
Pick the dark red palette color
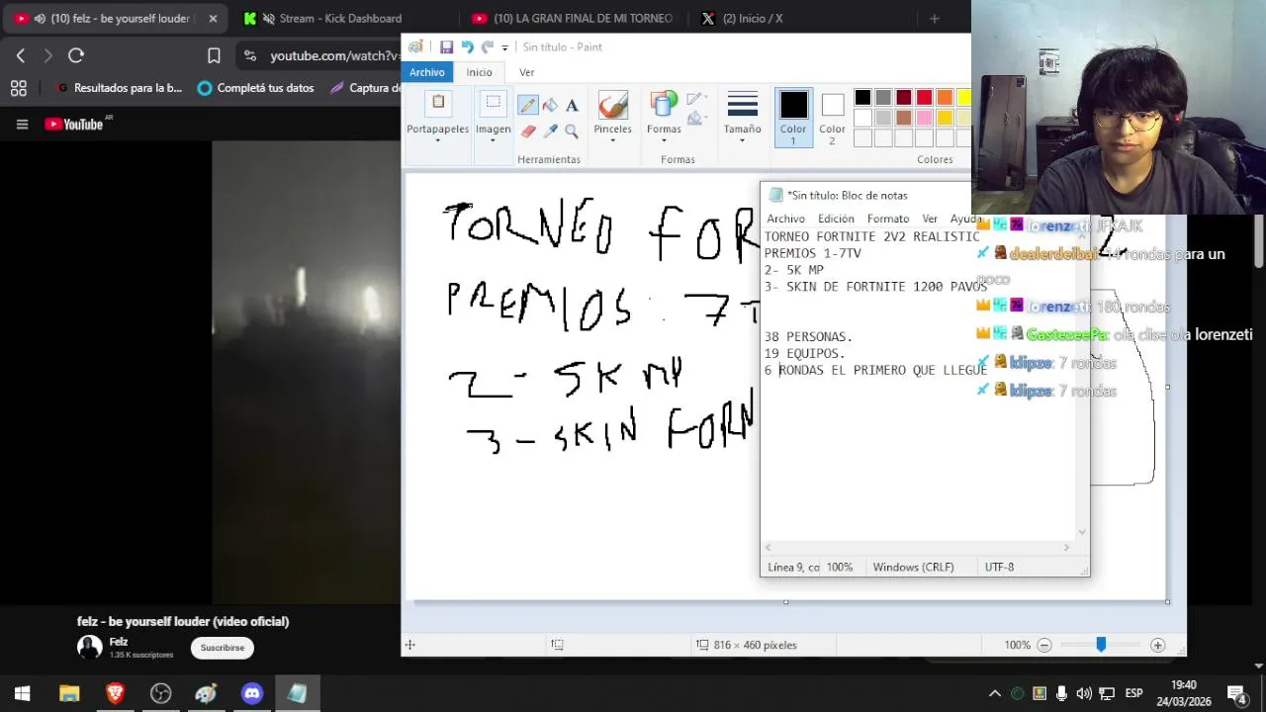903,97
